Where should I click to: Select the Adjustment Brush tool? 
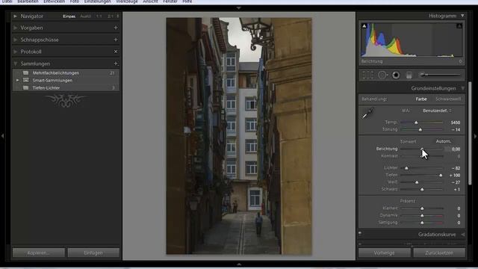click(x=440, y=75)
